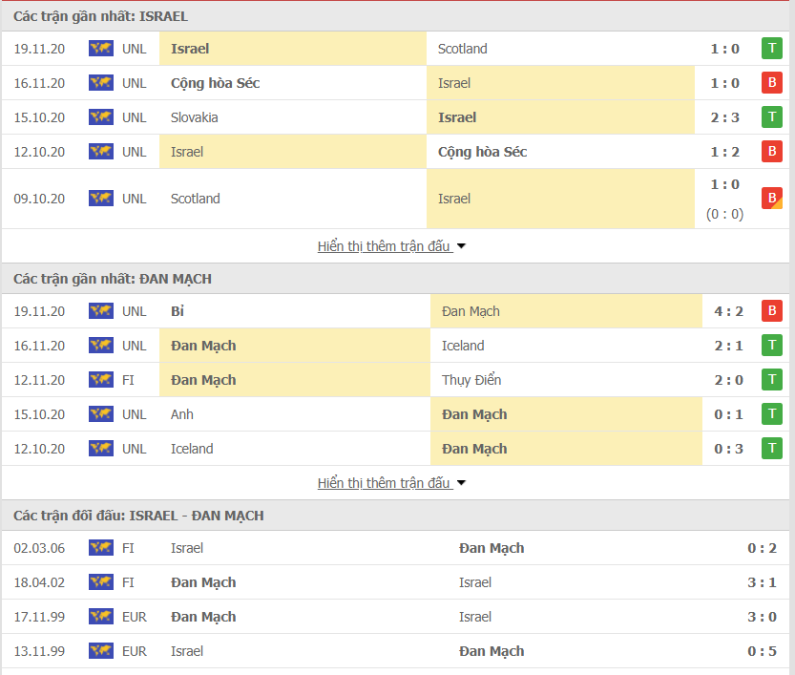Click the FI icon on the 02.03.06 row

[x=100, y=548]
